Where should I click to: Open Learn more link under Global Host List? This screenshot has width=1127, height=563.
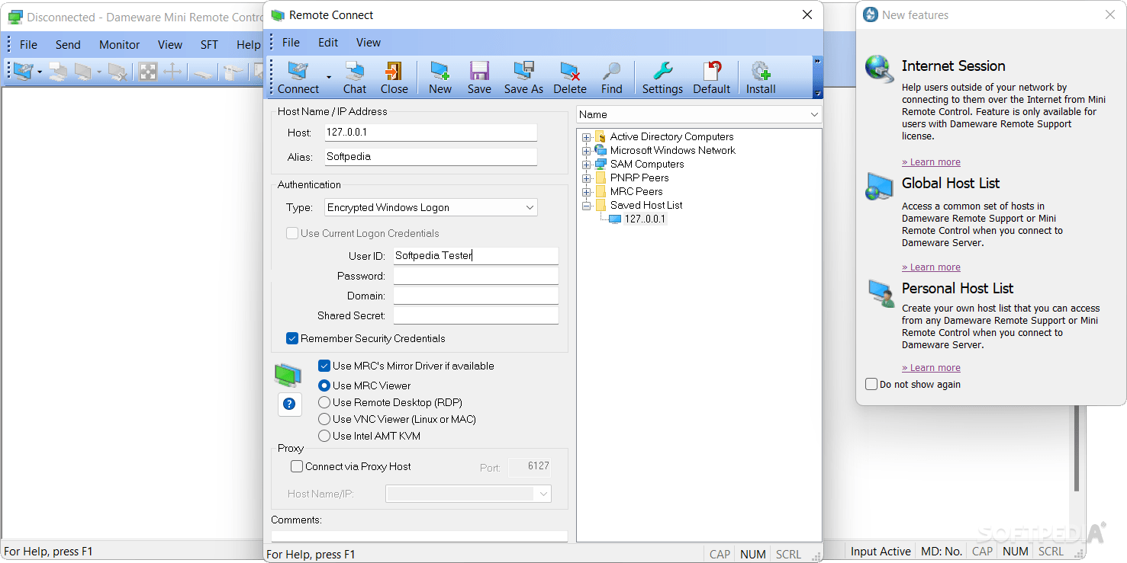[x=931, y=267]
